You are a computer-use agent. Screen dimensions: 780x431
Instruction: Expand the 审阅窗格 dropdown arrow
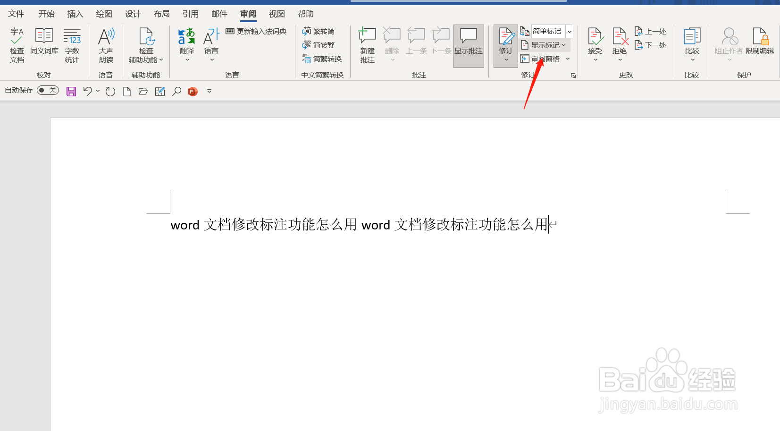568,59
